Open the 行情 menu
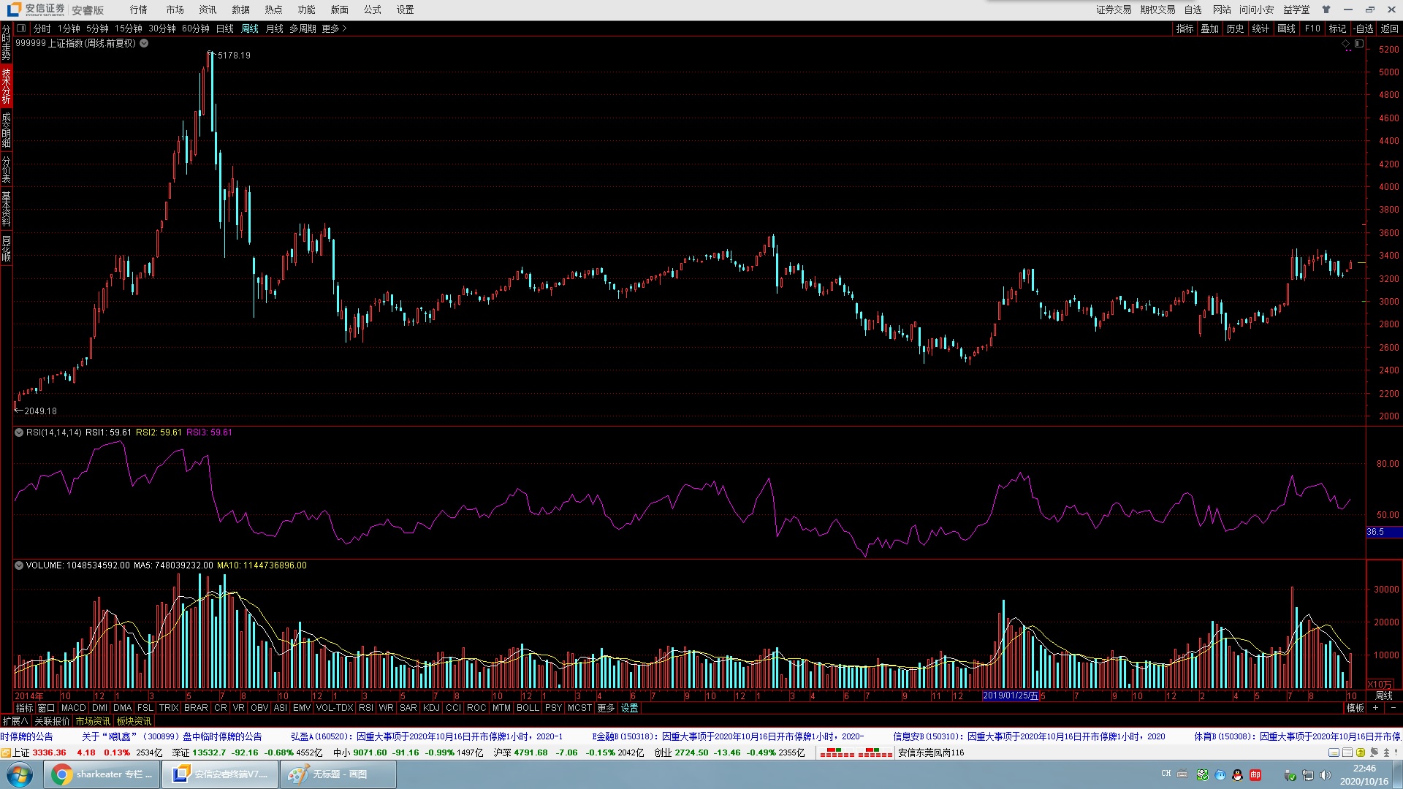 pos(138,9)
